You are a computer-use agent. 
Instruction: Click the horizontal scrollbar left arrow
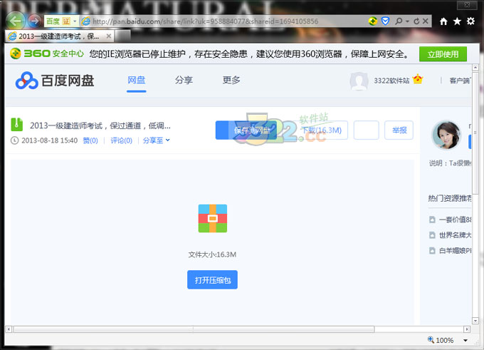[x=9, y=329]
